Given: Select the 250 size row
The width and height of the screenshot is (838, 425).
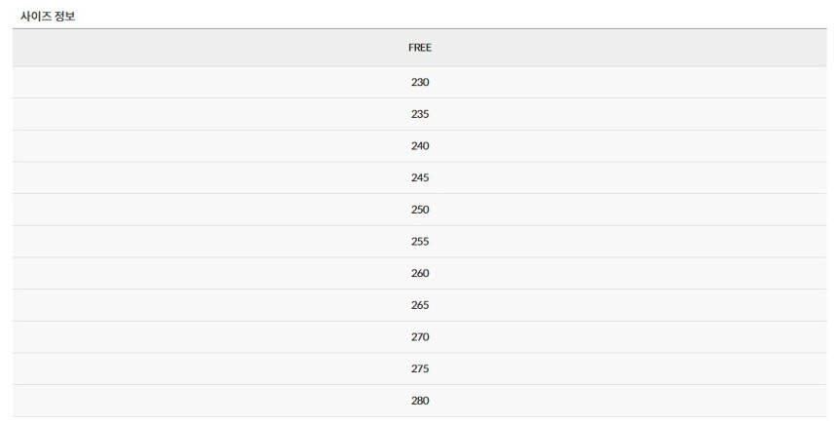Looking at the screenshot, I should click(x=420, y=210).
